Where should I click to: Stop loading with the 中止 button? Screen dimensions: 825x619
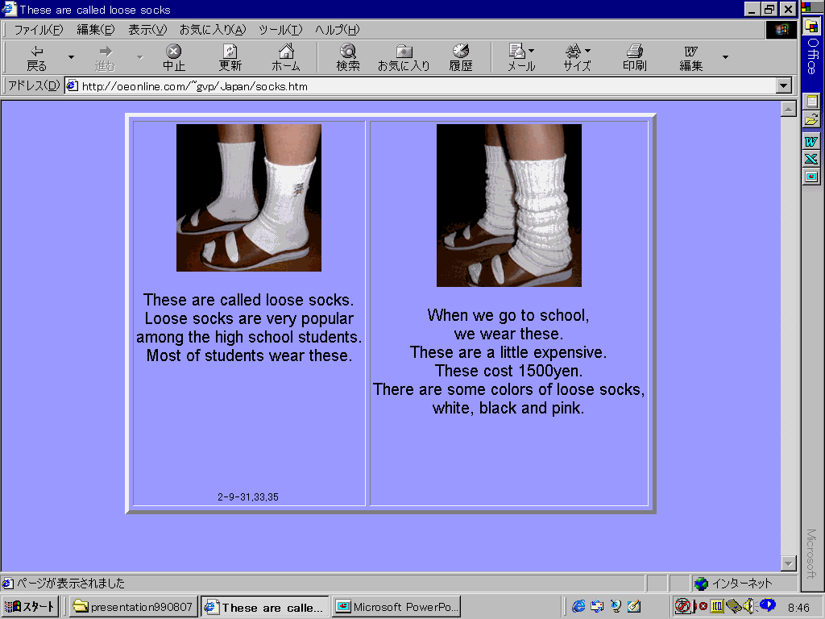(x=174, y=57)
